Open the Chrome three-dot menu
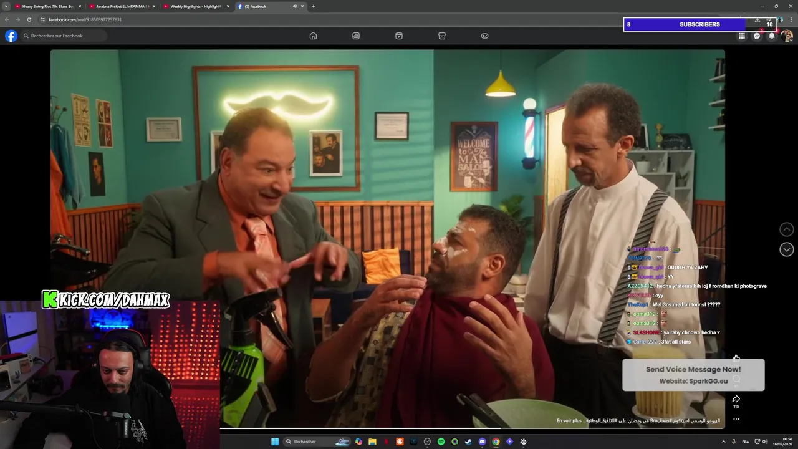This screenshot has width=798, height=449. (x=791, y=19)
